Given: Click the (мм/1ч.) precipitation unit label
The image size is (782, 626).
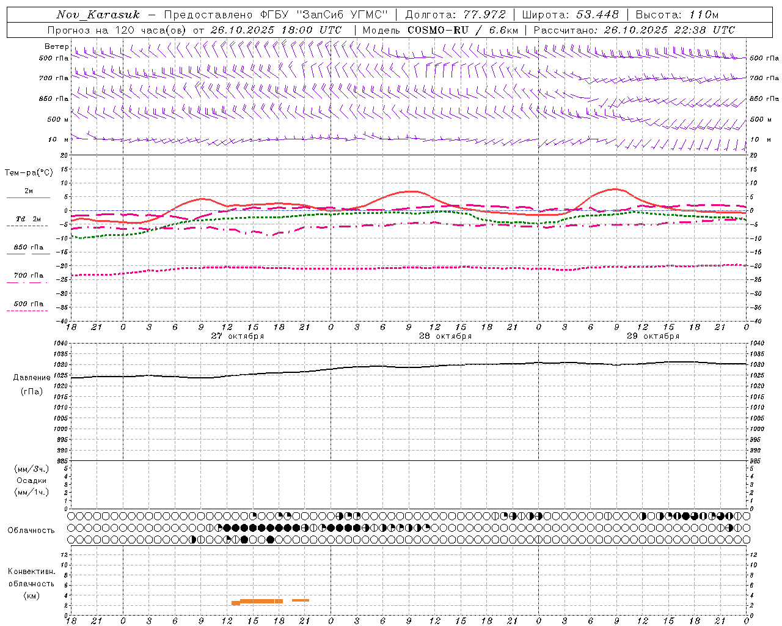Looking at the screenshot, I should [32, 492].
